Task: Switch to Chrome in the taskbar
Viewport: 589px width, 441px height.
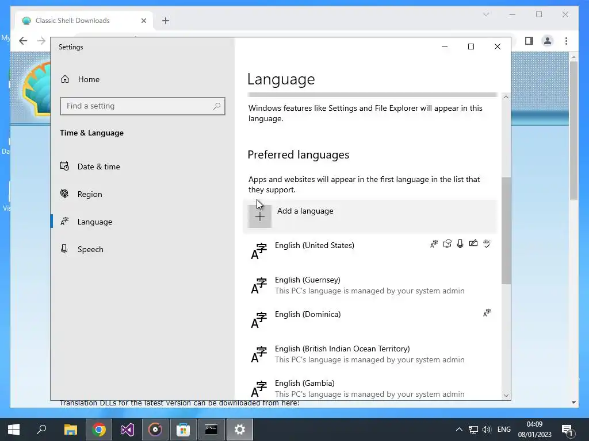Action: [99, 430]
